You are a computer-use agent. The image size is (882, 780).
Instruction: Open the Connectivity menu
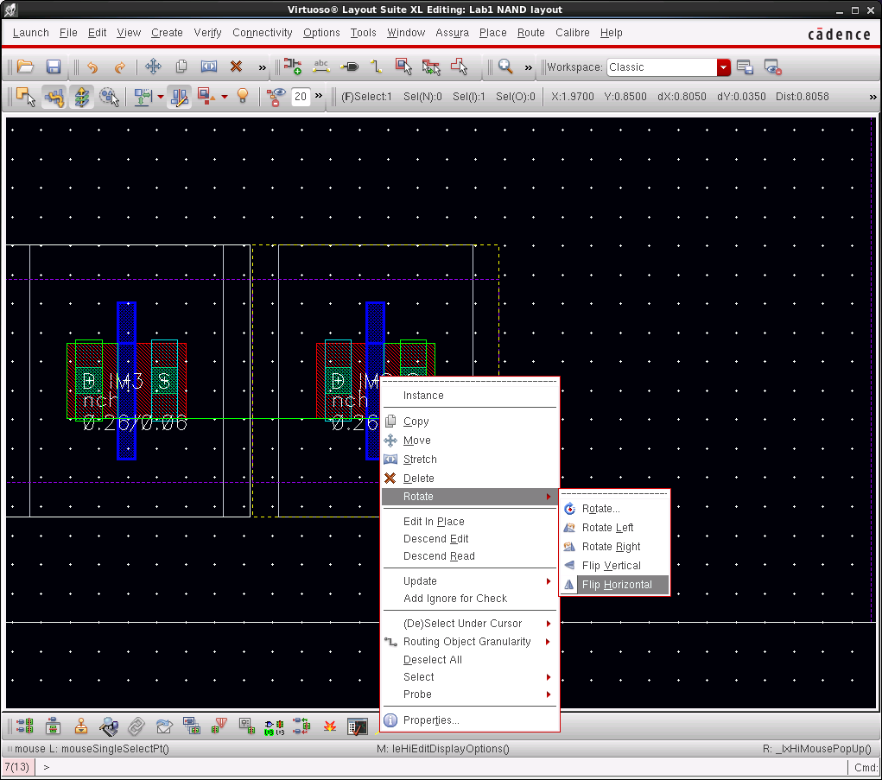262,33
